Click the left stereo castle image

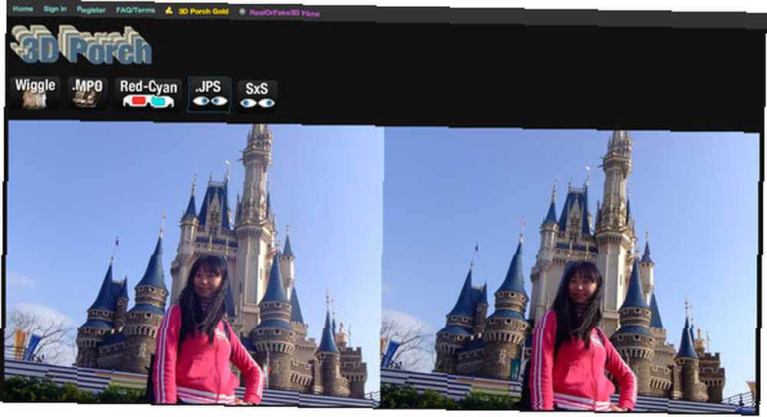[193, 264]
